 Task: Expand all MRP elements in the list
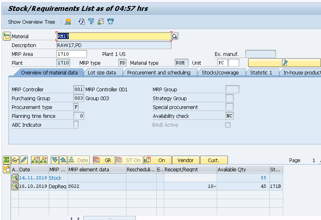point(54,160)
